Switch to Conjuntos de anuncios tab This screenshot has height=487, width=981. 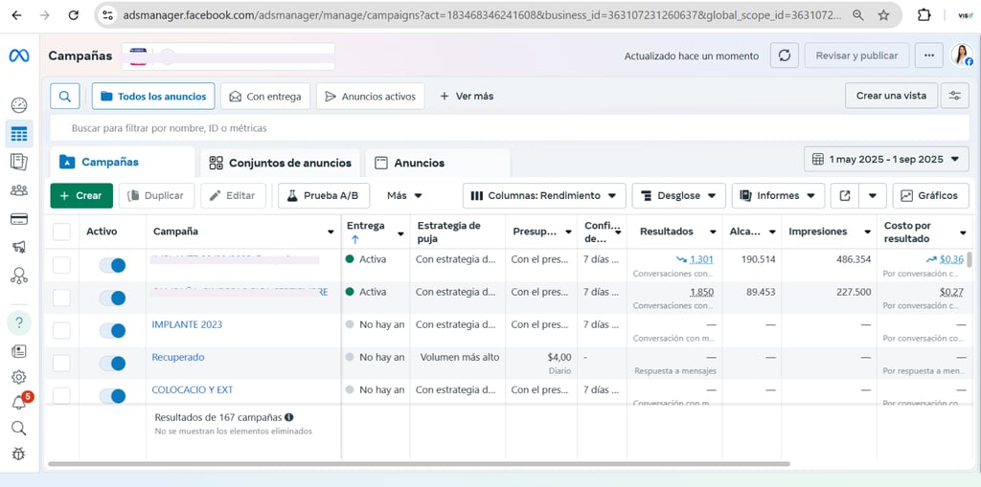click(x=281, y=163)
